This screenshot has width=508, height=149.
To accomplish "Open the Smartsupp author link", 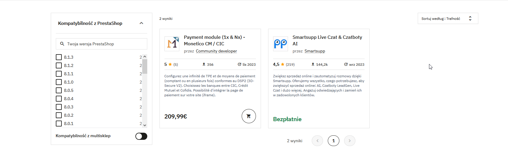I will (x=314, y=51).
